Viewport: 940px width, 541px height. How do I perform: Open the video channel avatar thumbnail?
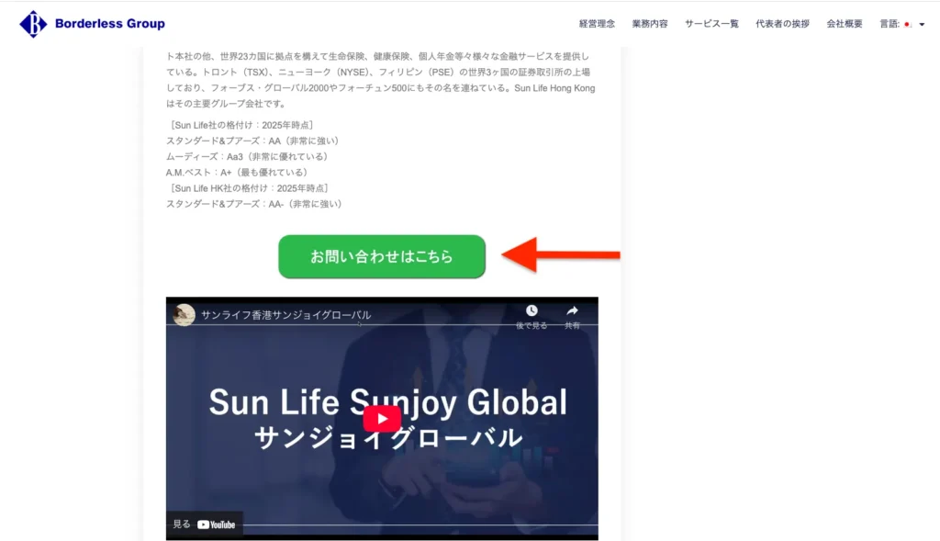point(184,314)
